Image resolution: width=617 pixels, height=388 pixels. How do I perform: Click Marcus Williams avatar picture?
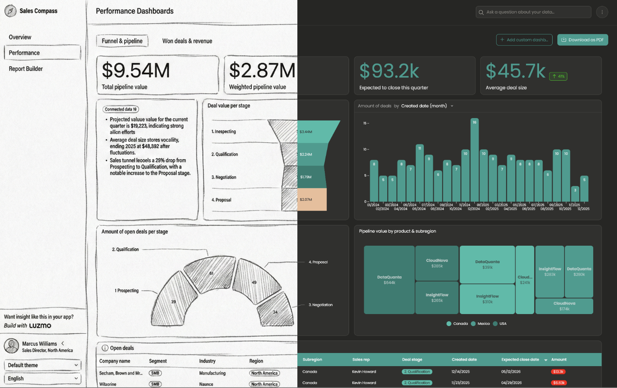tap(12, 346)
